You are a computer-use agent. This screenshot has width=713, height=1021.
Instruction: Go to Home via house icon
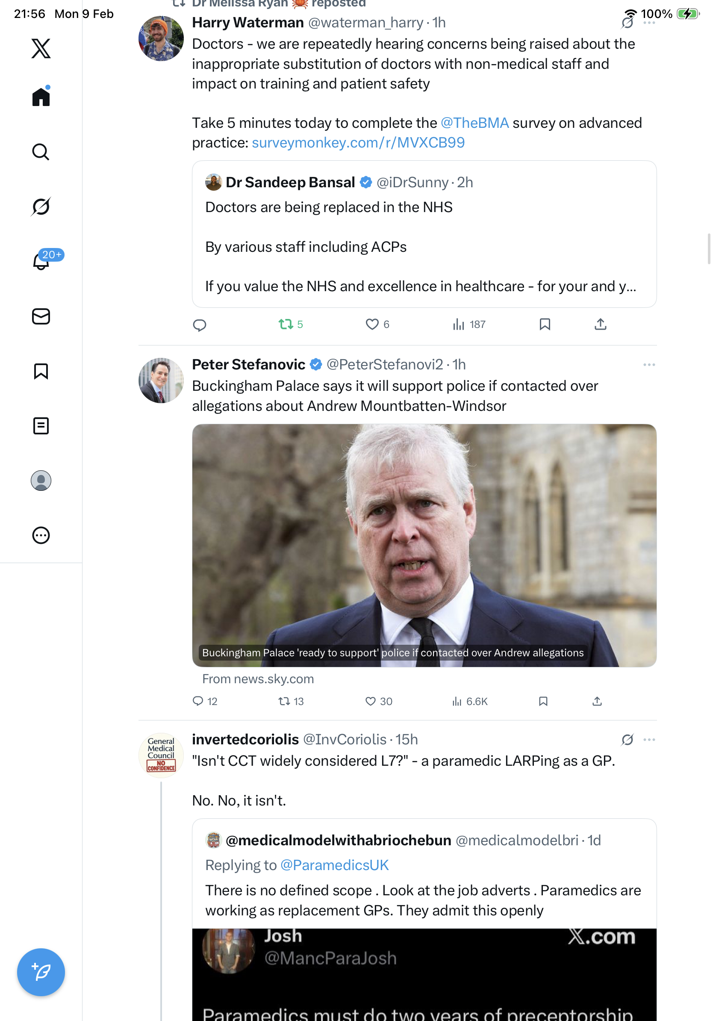point(41,97)
